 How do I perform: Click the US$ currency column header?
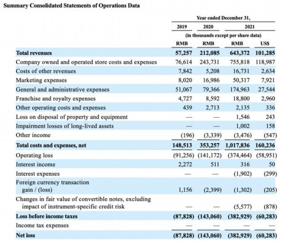(265, 43)
